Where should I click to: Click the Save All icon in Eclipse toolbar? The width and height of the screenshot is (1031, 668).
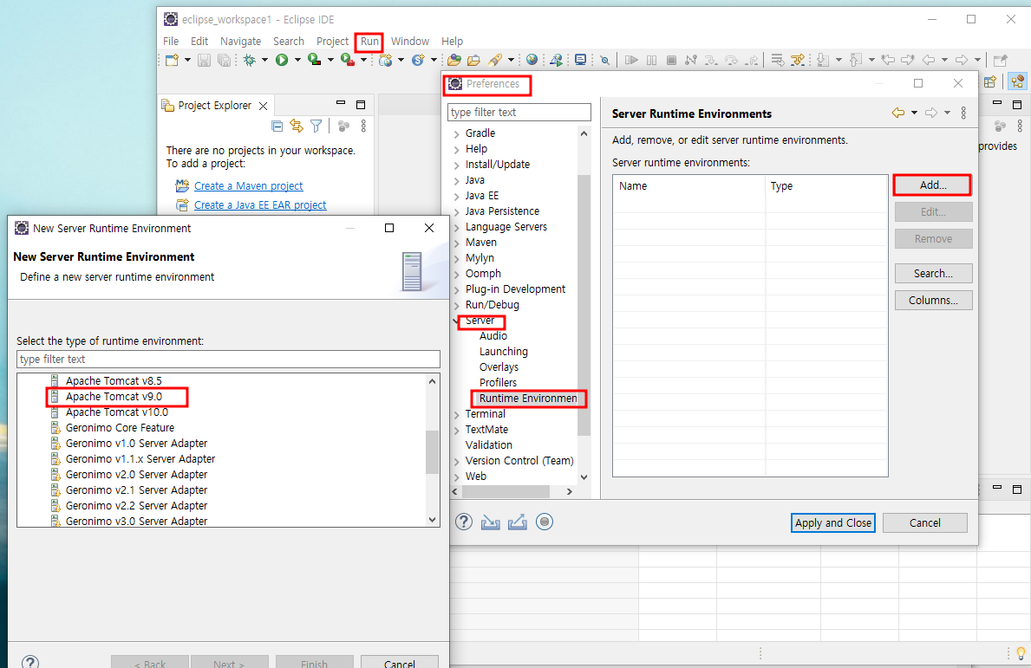point(225,61)
